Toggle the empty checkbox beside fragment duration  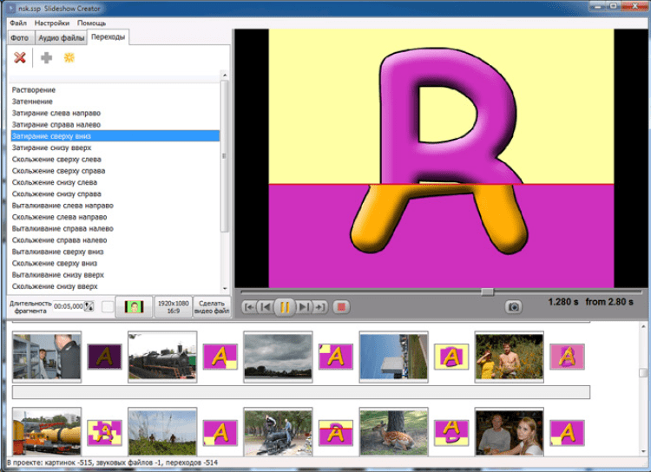click(x=107, y=306)
